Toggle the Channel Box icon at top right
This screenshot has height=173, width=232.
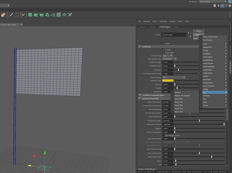tap(230, 6)
